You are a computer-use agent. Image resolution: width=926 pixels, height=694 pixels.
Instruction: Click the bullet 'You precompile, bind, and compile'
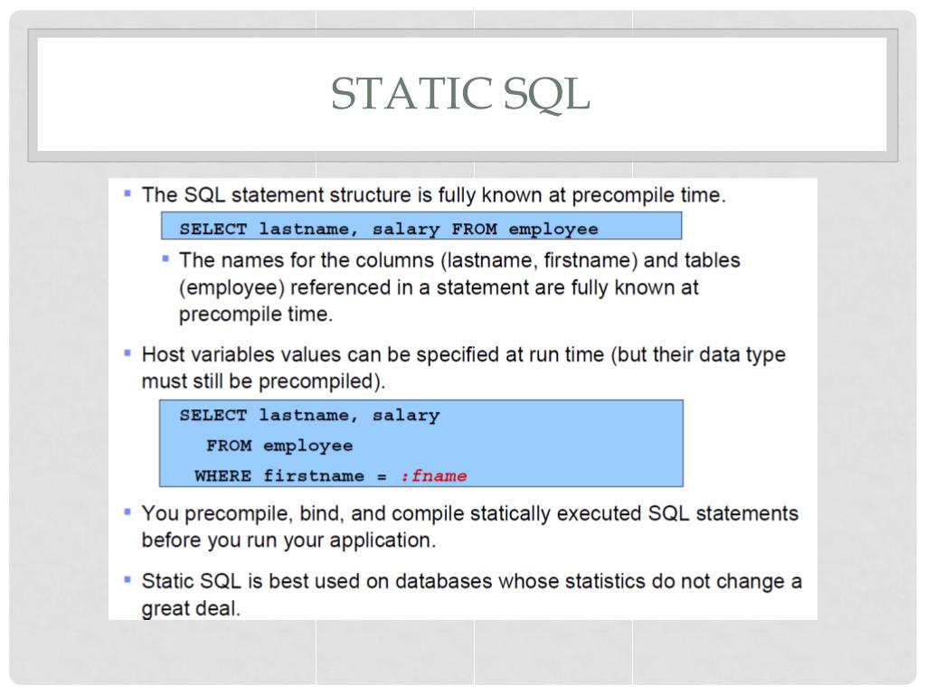coord(469,513)
